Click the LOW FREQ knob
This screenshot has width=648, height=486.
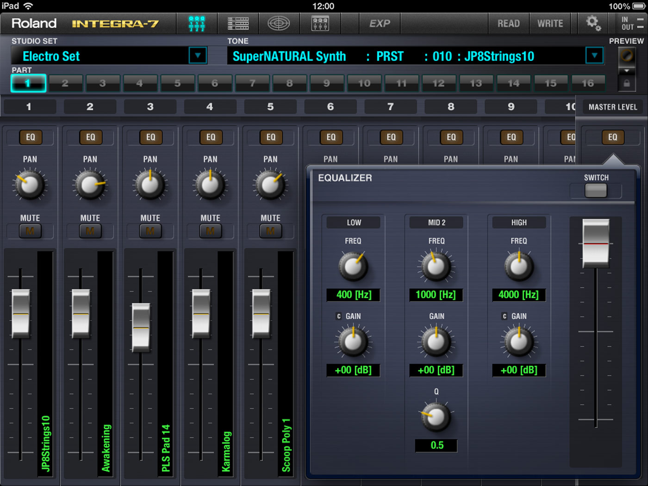tap(353, 266)
